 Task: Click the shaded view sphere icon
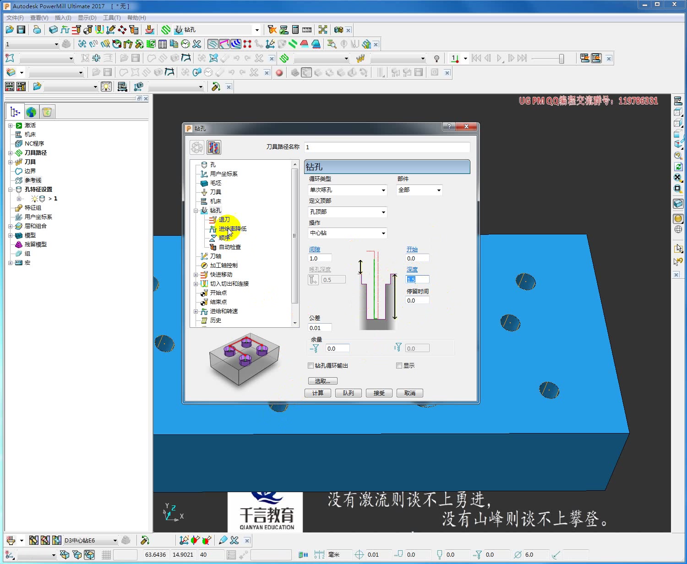pos(678,219)
